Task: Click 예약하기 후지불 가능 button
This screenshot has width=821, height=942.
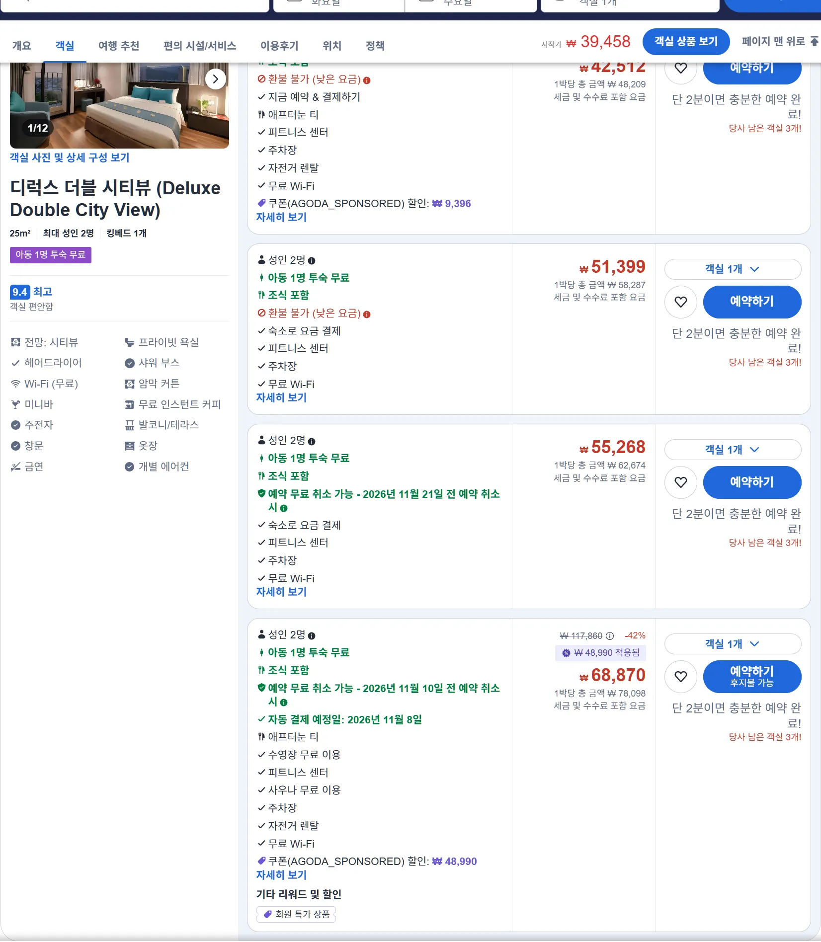Action: pyautogui.click(x=752, y=677)
